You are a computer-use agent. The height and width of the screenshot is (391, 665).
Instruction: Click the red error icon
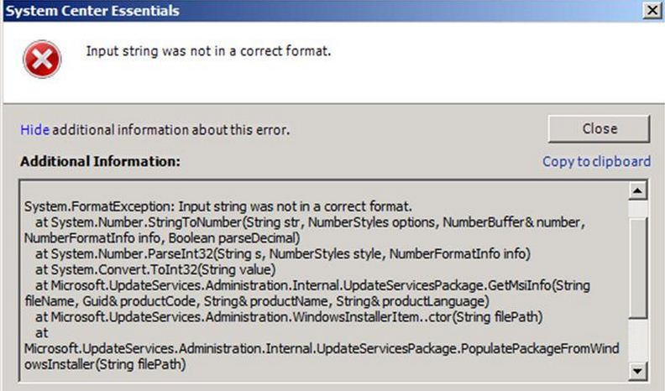[42, 60]
